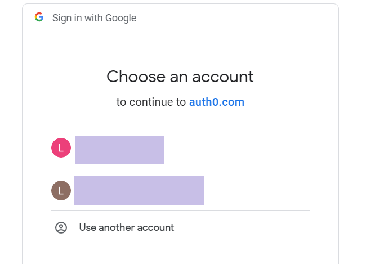The width and height of the screenshot is (384, 264).
Task: Choose the first account's redacted name block
Action: point(120,150)
